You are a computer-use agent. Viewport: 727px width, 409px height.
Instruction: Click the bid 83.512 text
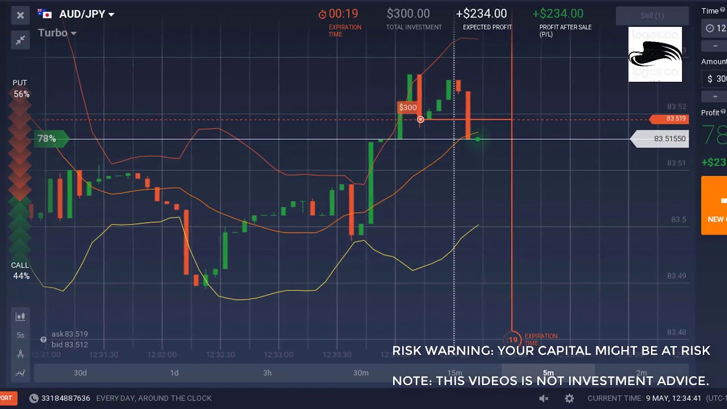(70, 344)
